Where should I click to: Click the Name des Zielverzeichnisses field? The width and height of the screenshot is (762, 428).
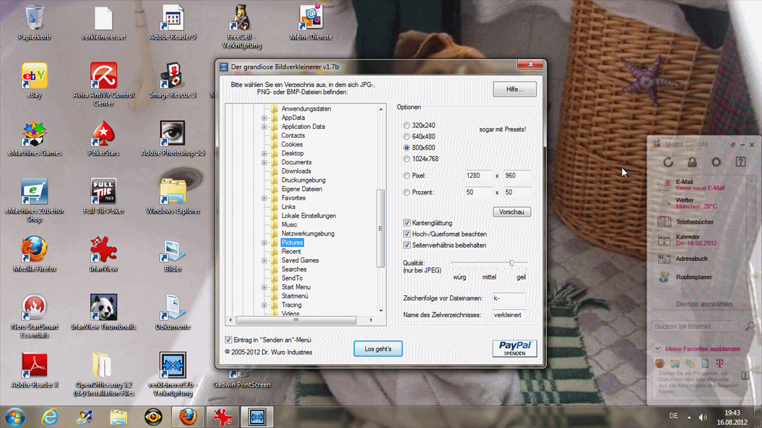click(x=509, y=315)
